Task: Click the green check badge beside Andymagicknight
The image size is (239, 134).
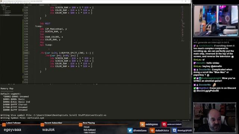Action: (x=195, y=79)
